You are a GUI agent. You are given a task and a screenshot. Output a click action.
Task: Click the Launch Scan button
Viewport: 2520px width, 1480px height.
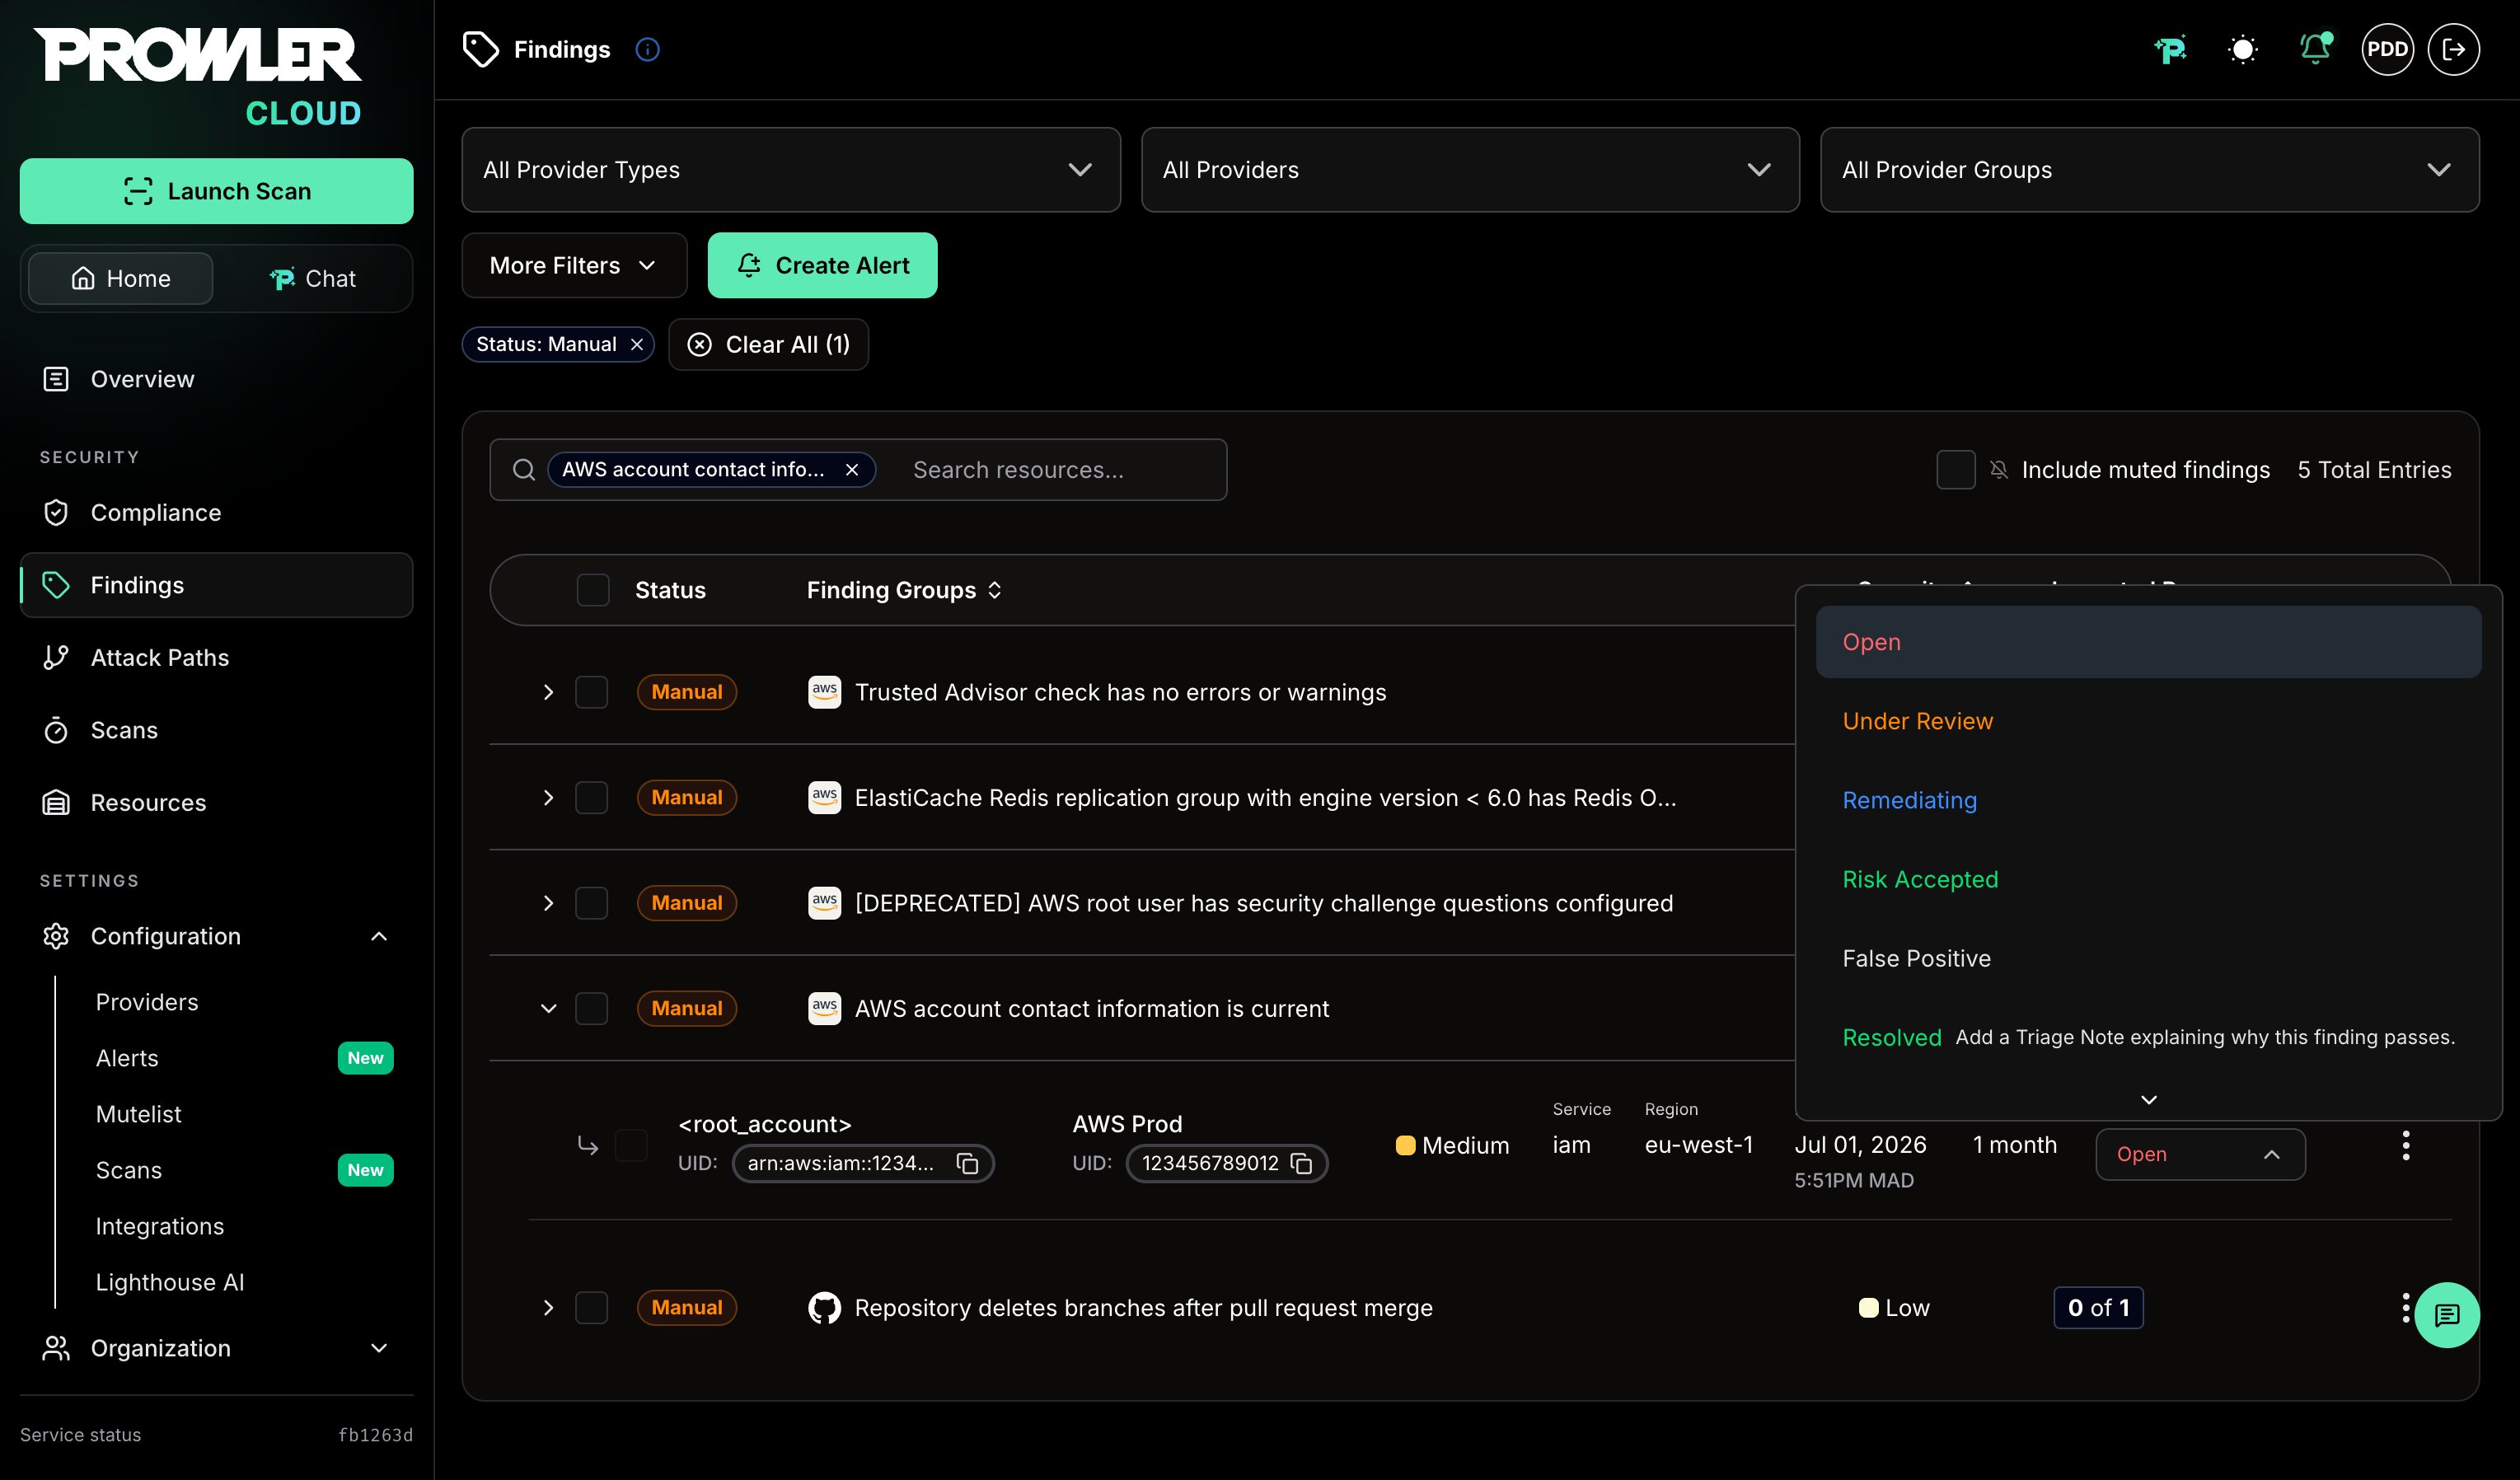coord(216,191)
